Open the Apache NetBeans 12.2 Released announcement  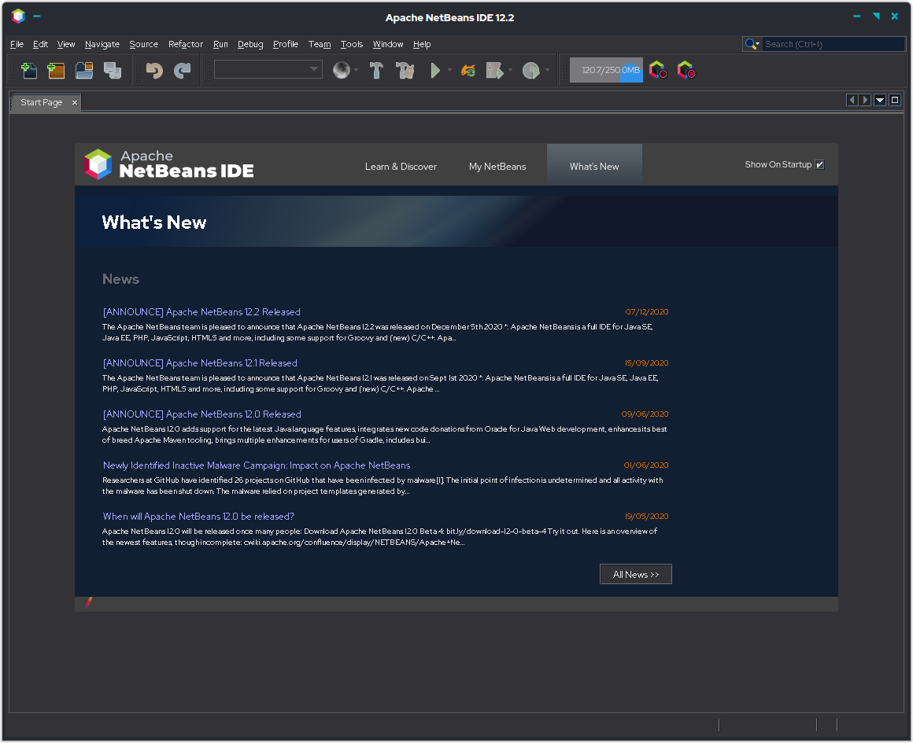(201, 311)
